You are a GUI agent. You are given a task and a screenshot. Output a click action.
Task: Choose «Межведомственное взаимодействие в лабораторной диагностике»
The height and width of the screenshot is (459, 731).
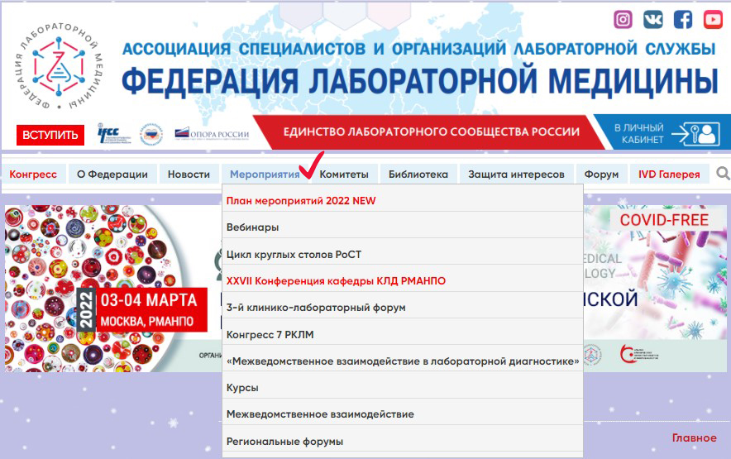pyautogui.click(x=403, y=361)
